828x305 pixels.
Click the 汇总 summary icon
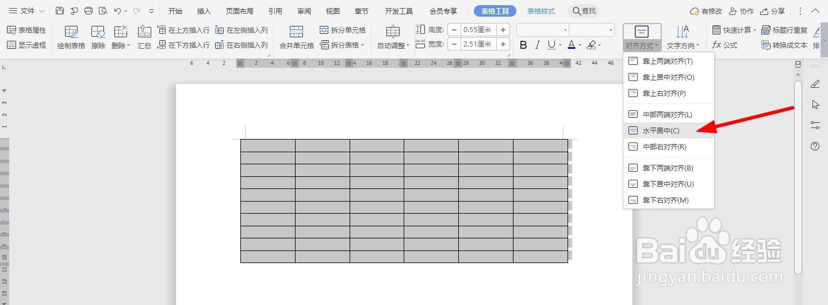point(144,37)
